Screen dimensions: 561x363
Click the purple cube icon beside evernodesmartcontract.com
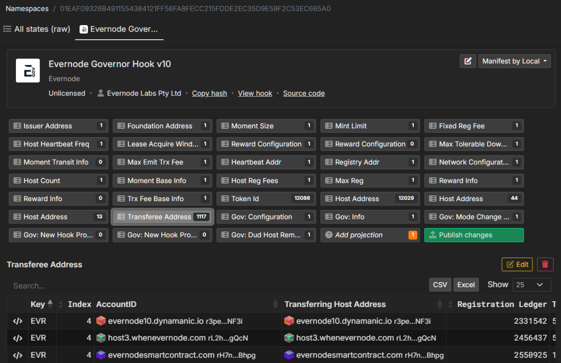coord(100,355)
